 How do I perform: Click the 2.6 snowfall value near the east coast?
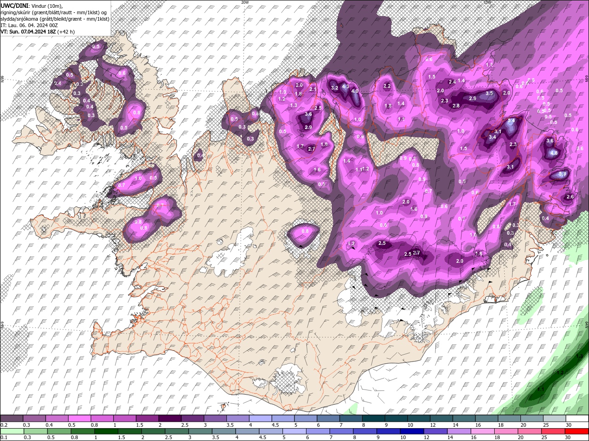pyautogui.click(x=570, y=197)
